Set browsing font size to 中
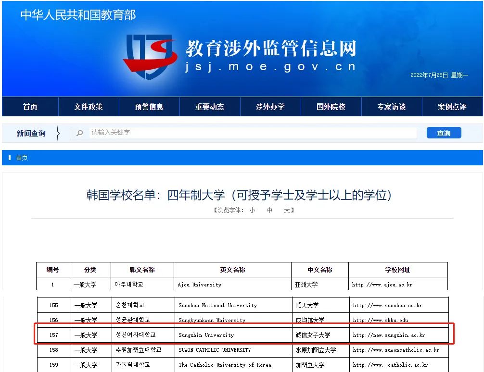484x372 pixels. point(270,210)
